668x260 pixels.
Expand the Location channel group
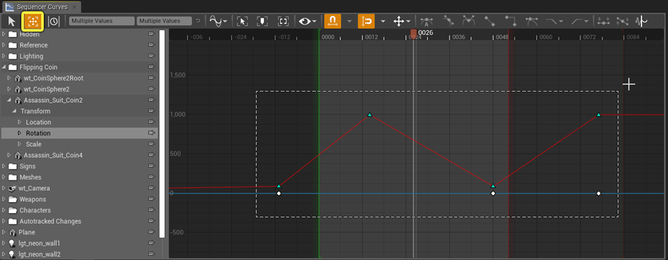[x=20, y=122]
